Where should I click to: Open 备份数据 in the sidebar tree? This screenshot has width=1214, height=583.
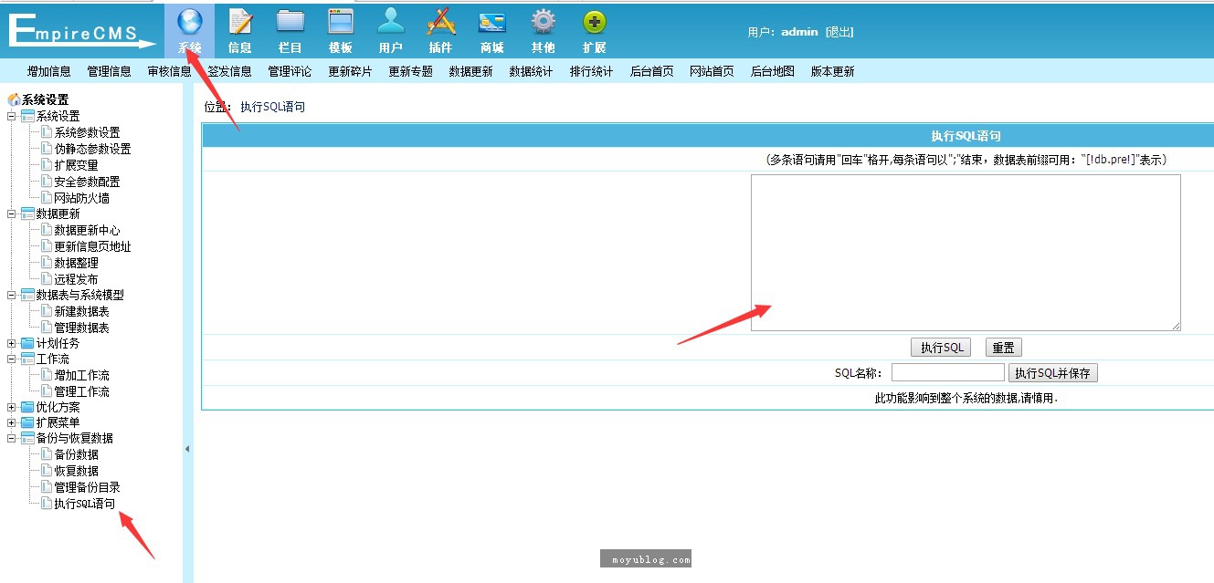[x=76, y=454]
